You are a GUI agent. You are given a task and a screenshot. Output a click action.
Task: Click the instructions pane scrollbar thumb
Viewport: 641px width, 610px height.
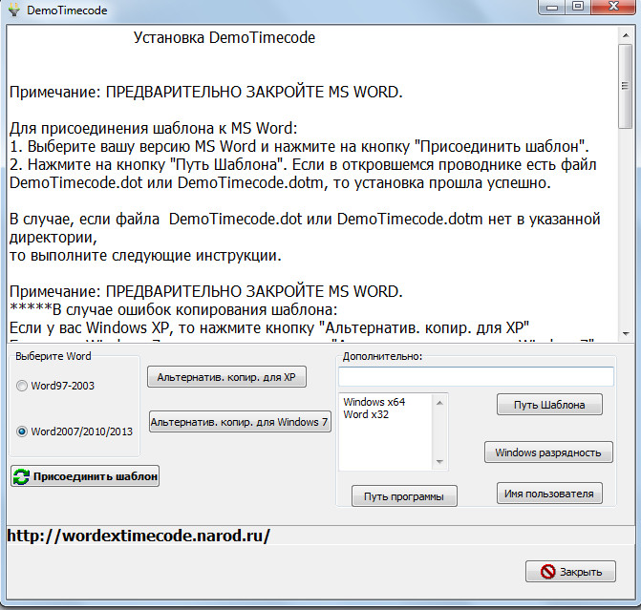pos(626,86)
